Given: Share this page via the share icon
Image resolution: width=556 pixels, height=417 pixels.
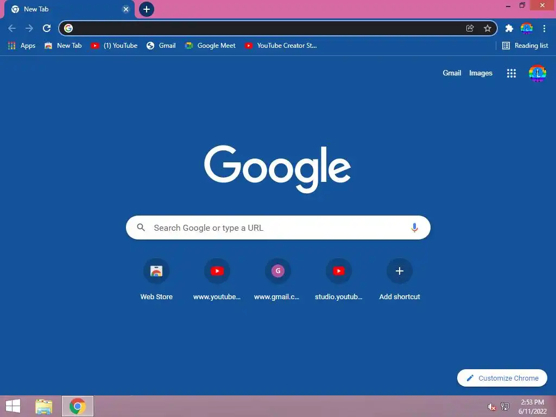Looking at the screenshot, I should (470, 28).
